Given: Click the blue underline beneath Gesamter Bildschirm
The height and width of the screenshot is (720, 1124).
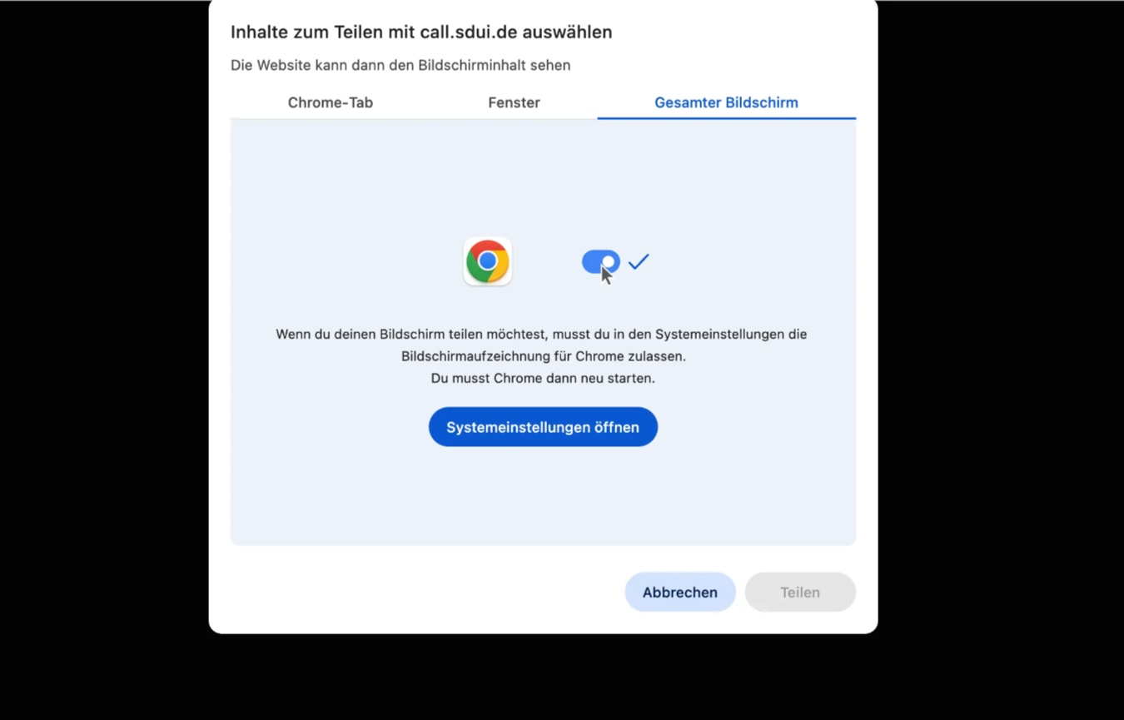Looking at the screenshot, I should (726, 118).
